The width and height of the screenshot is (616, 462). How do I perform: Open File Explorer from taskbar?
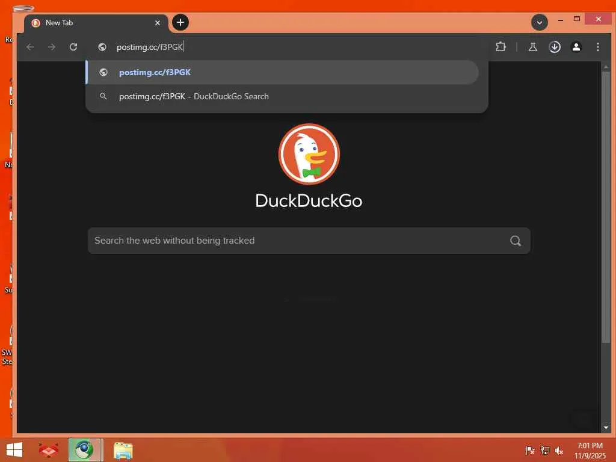(123, 450)
